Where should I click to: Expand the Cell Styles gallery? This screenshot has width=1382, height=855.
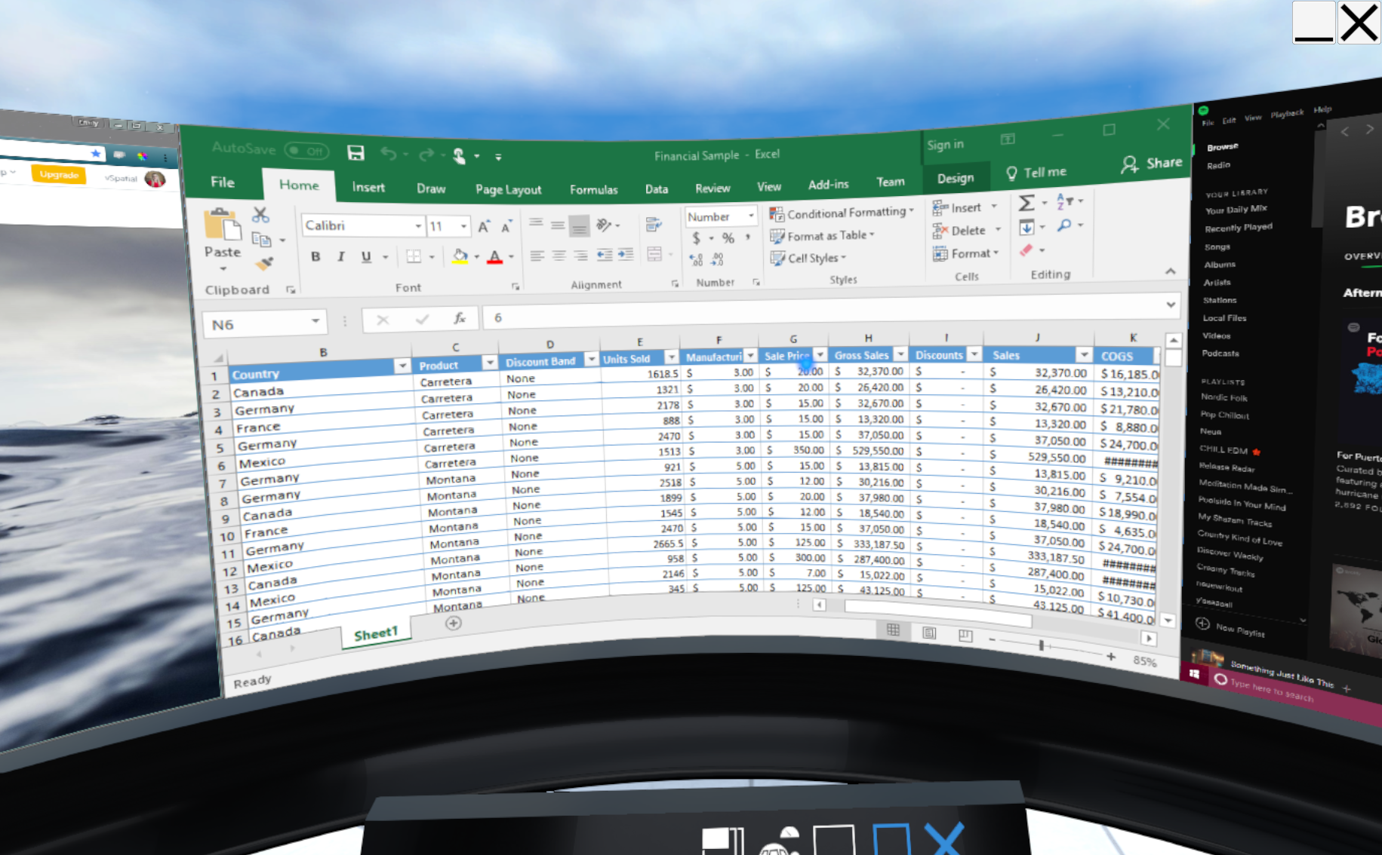pos(808,258)
